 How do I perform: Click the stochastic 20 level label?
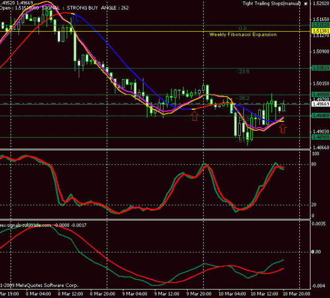tap(314, 205)
